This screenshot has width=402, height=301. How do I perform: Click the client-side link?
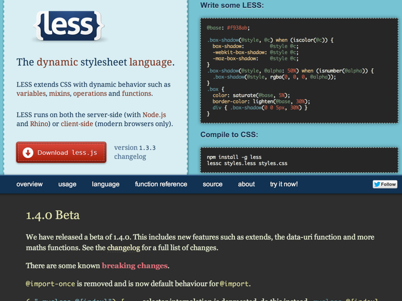click(x=77, y=123)
